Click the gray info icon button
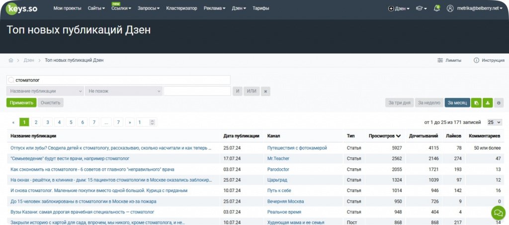The height and width of the screenshot is (225, 509). pos(499,103)
